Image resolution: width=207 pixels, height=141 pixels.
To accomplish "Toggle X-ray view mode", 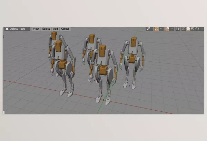I will coord(178,29).
